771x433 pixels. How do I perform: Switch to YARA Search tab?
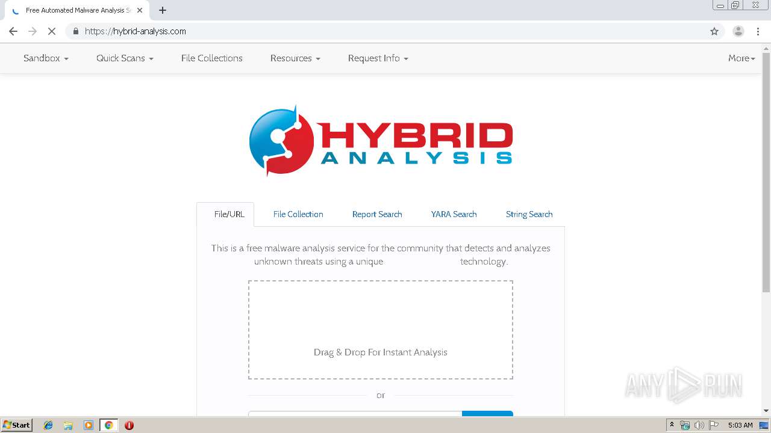454,214
